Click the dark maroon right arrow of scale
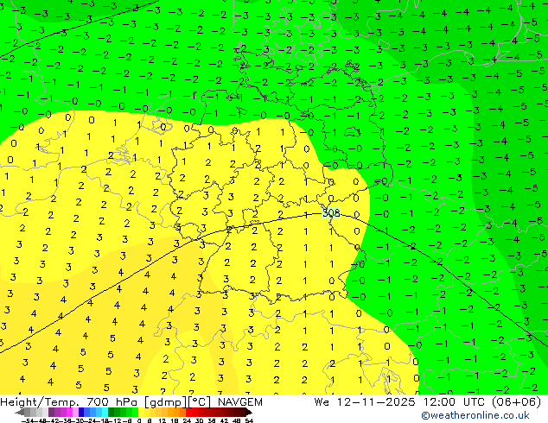Image resolution: width=548 pixels, height=423 pixels. click(x=248, y=412)
